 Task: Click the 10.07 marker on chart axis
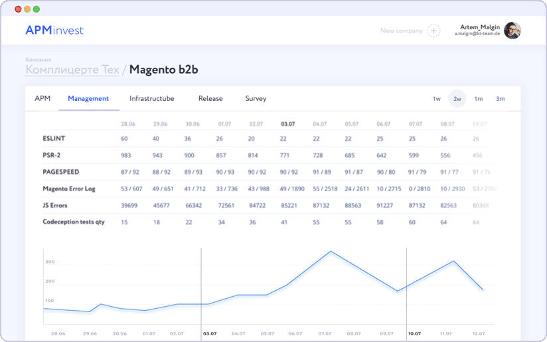coord(414,333)
